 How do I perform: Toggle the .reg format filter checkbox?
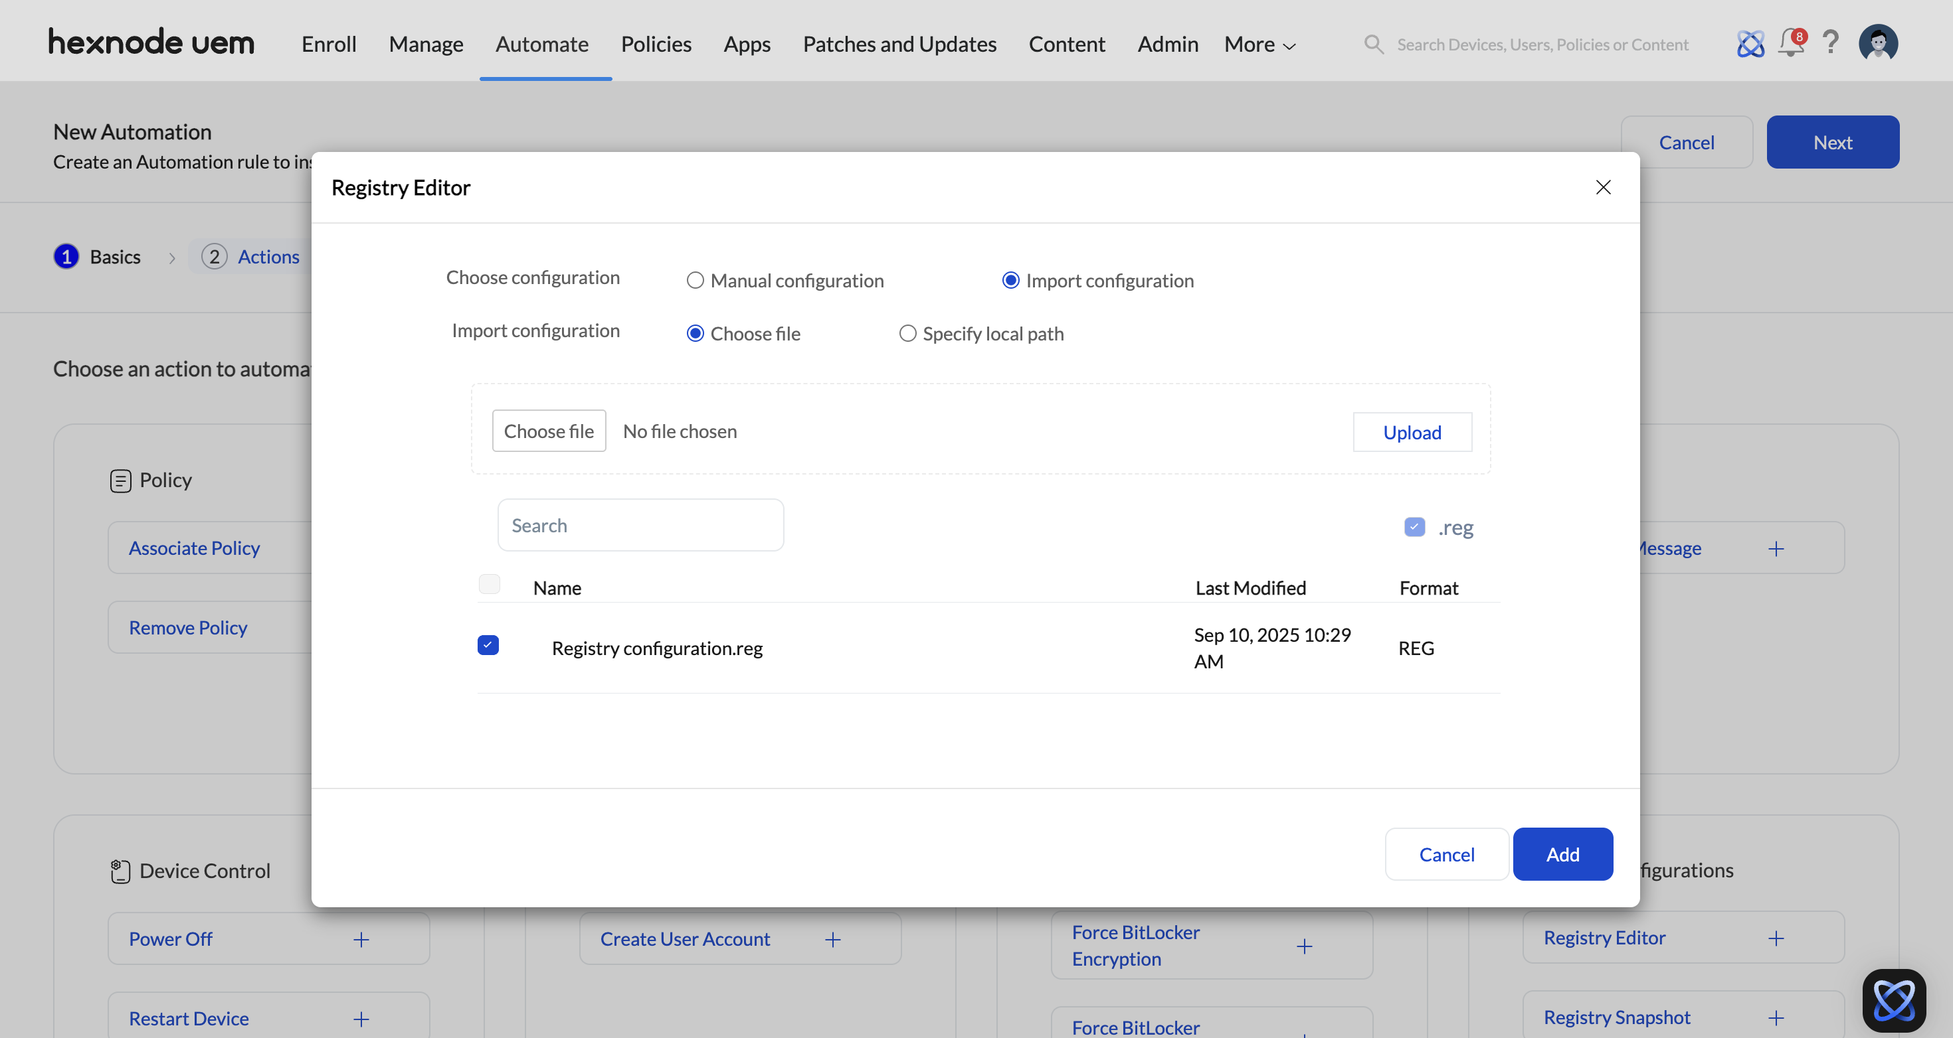pyautogui.click(x=1414, y=526)
